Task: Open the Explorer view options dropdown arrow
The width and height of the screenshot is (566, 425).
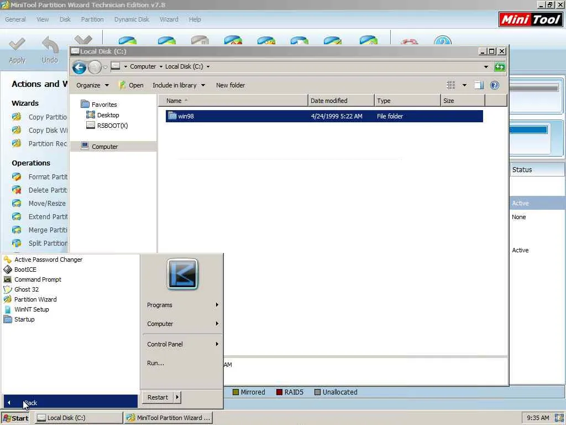Action: 464,85
